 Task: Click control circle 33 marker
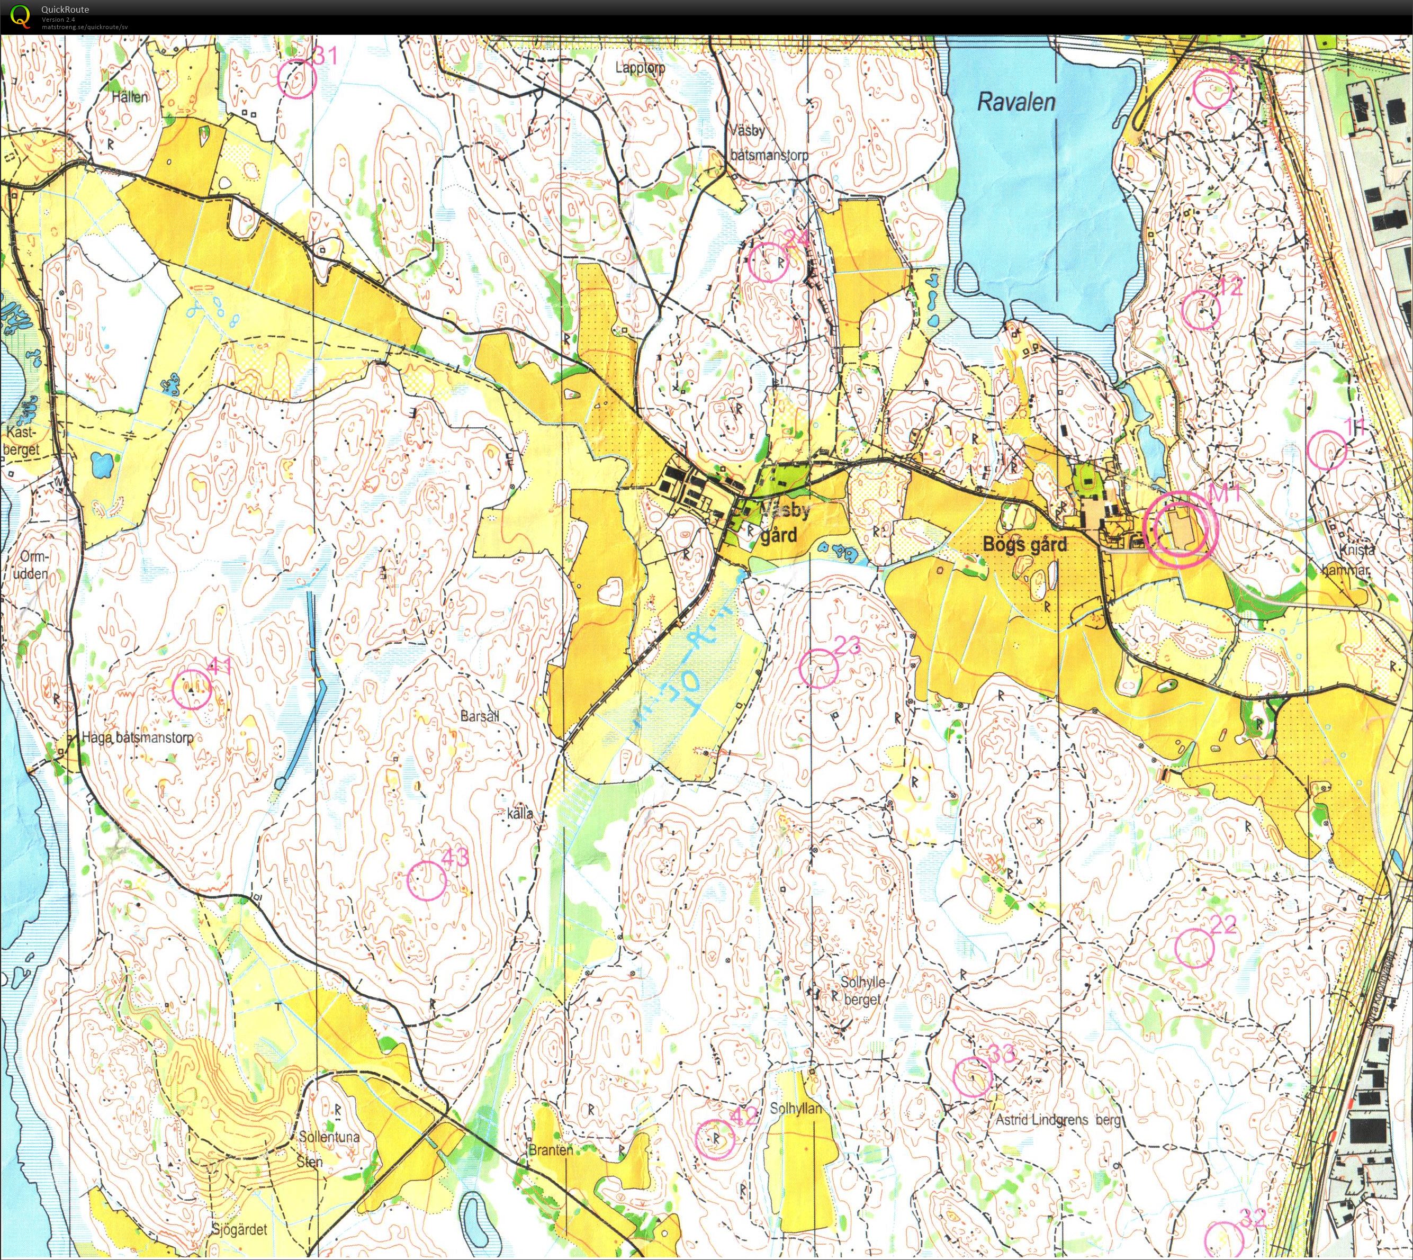973,1078
